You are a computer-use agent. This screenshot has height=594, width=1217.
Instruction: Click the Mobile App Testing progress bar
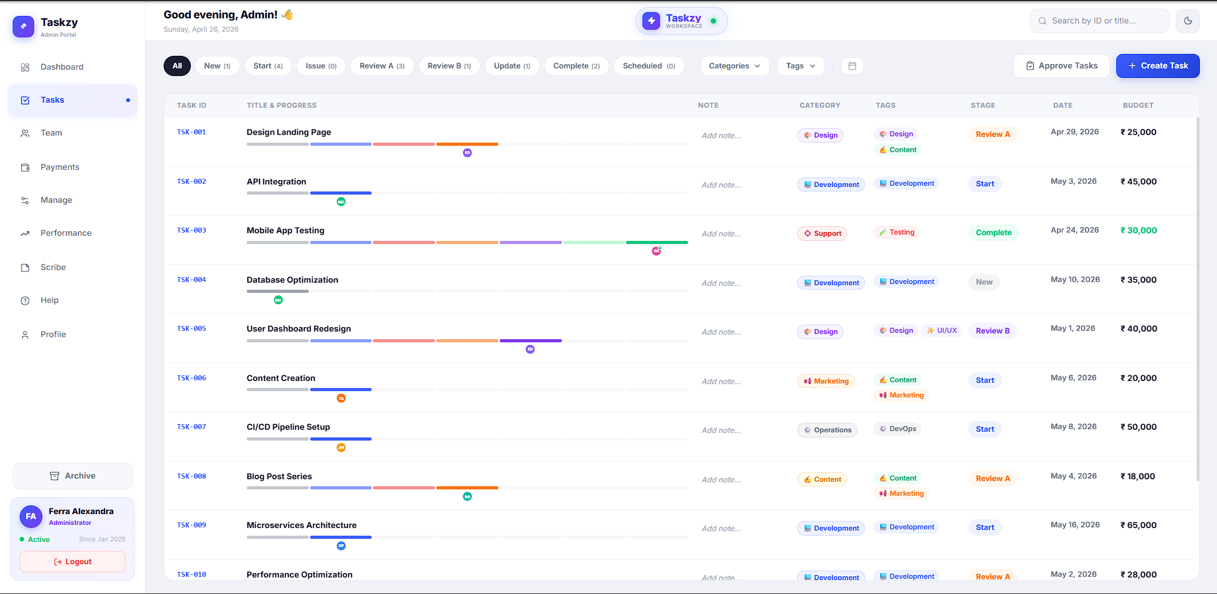click(x=467, y=242)
